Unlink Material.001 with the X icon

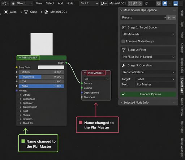coord(140,4)
